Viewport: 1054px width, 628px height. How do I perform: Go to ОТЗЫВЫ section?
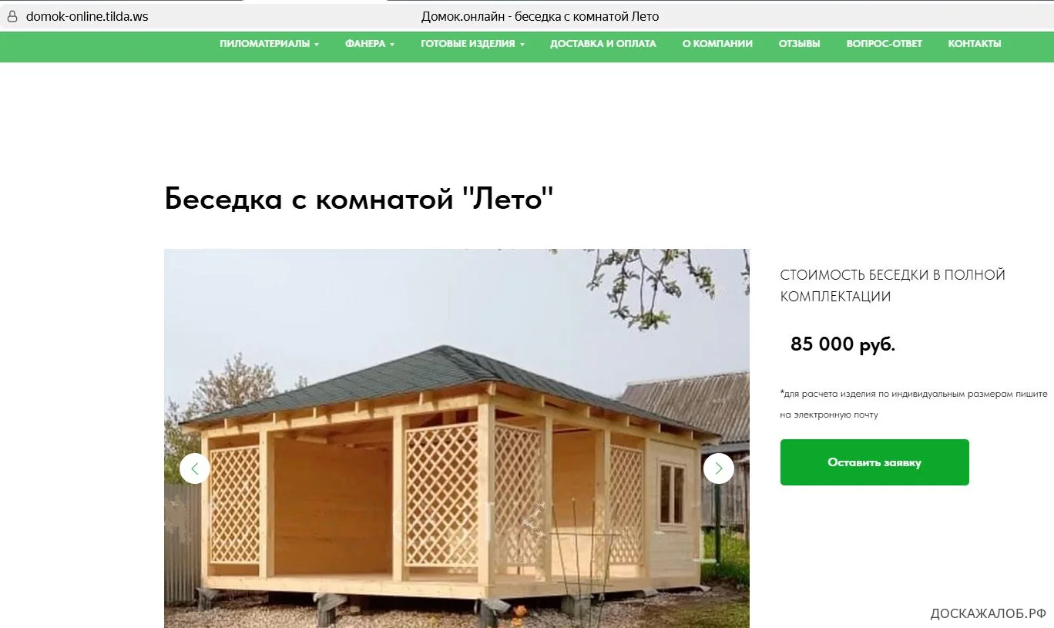click(x=799, y=44)
